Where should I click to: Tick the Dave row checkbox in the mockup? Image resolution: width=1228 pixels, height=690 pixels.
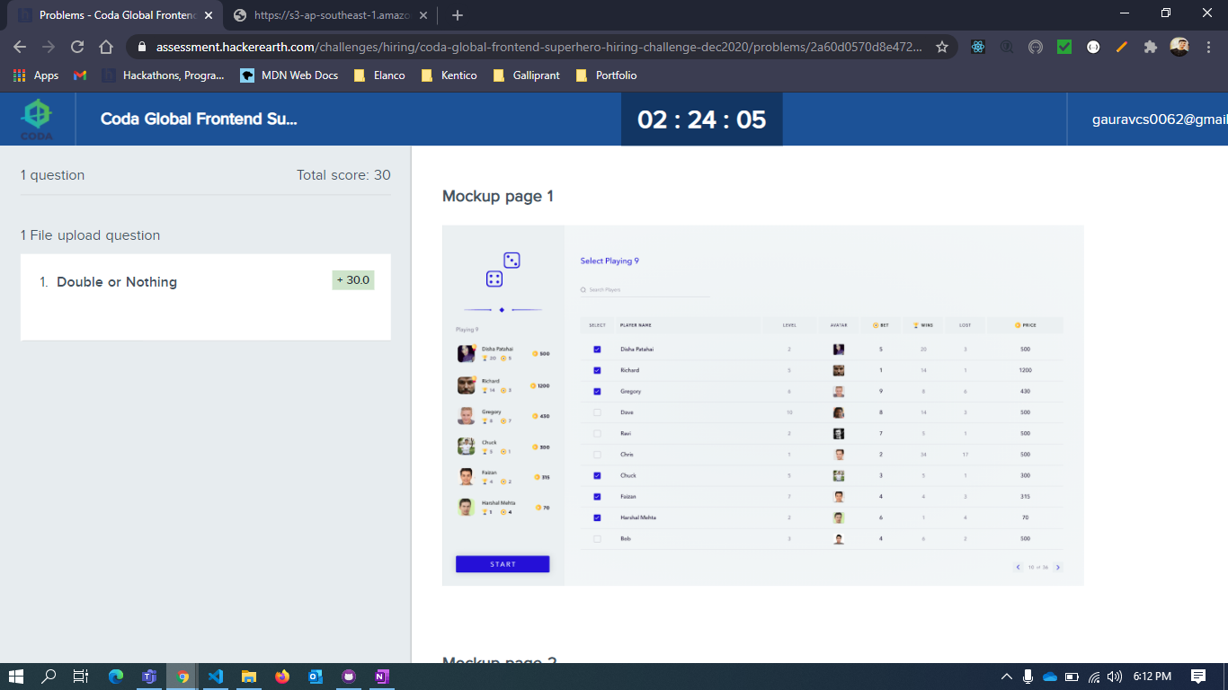(597, 412)
